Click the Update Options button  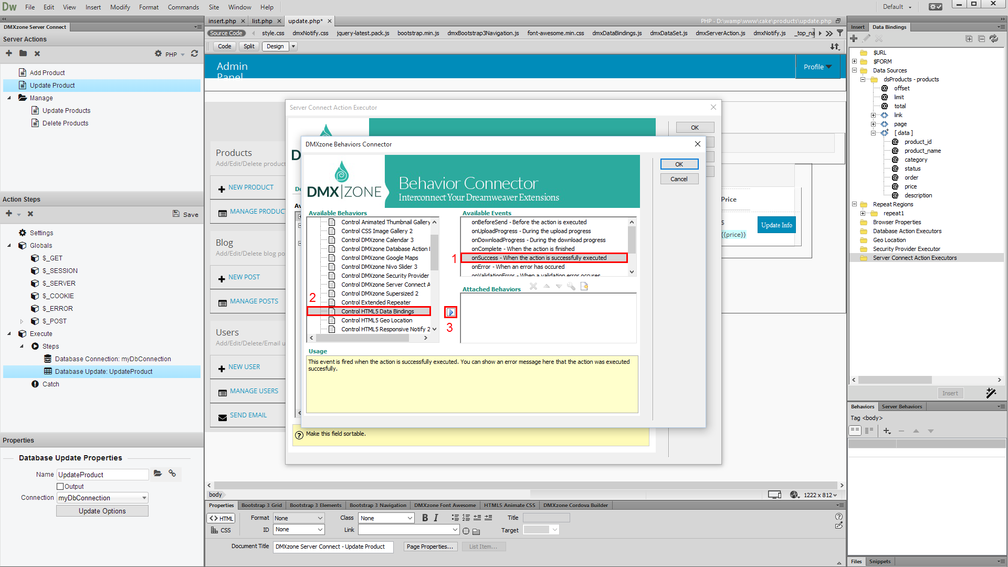(102, 511)
